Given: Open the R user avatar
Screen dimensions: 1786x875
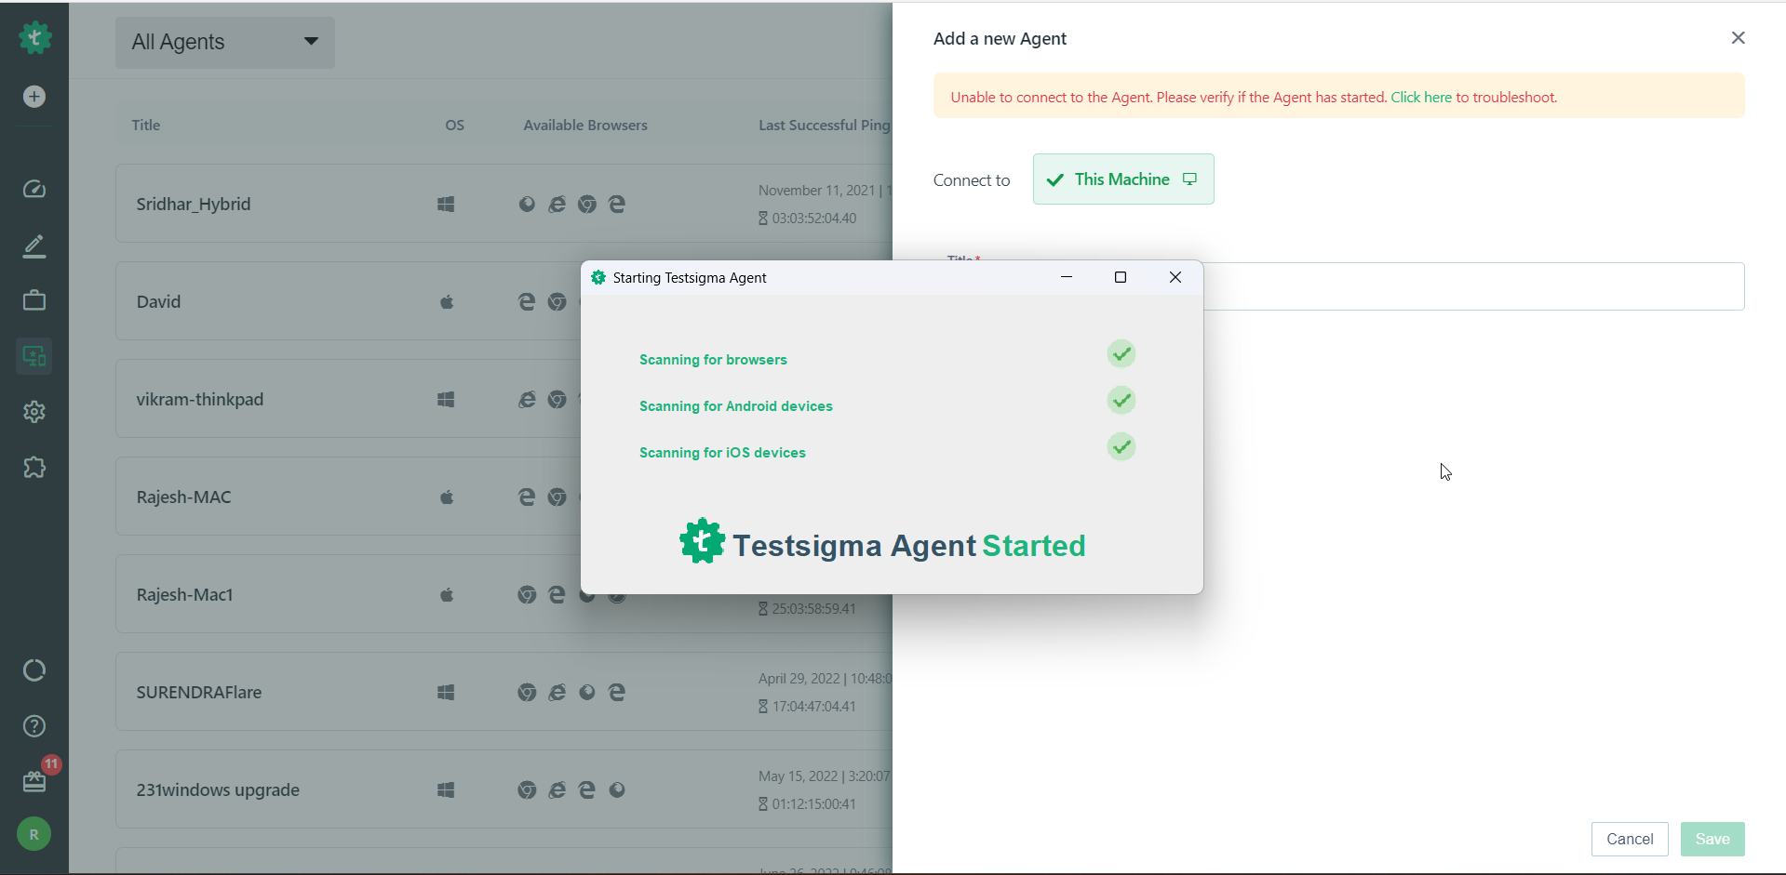Looking at the screenshot, I should pos(34,834).
